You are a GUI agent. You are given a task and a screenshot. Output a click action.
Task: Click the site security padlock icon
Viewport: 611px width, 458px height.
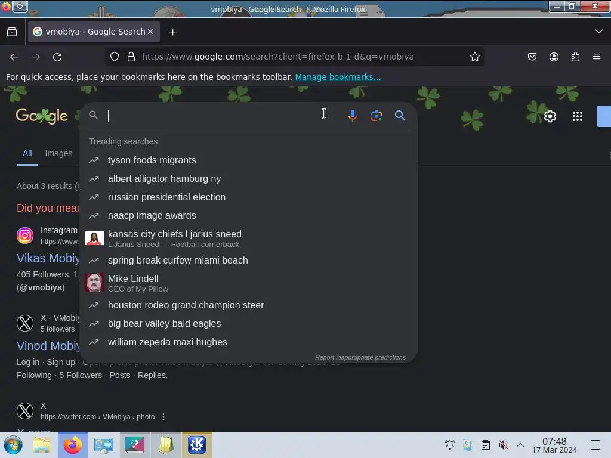131,57
